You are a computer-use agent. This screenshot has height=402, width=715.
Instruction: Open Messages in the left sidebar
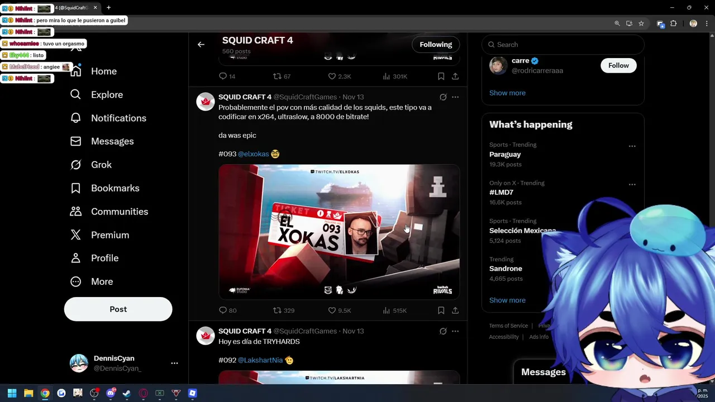[x=102, y=142]
